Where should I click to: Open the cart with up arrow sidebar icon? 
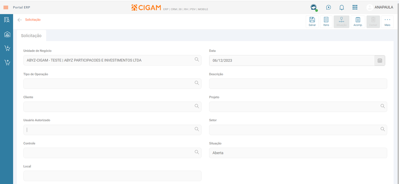pos(8,62)
